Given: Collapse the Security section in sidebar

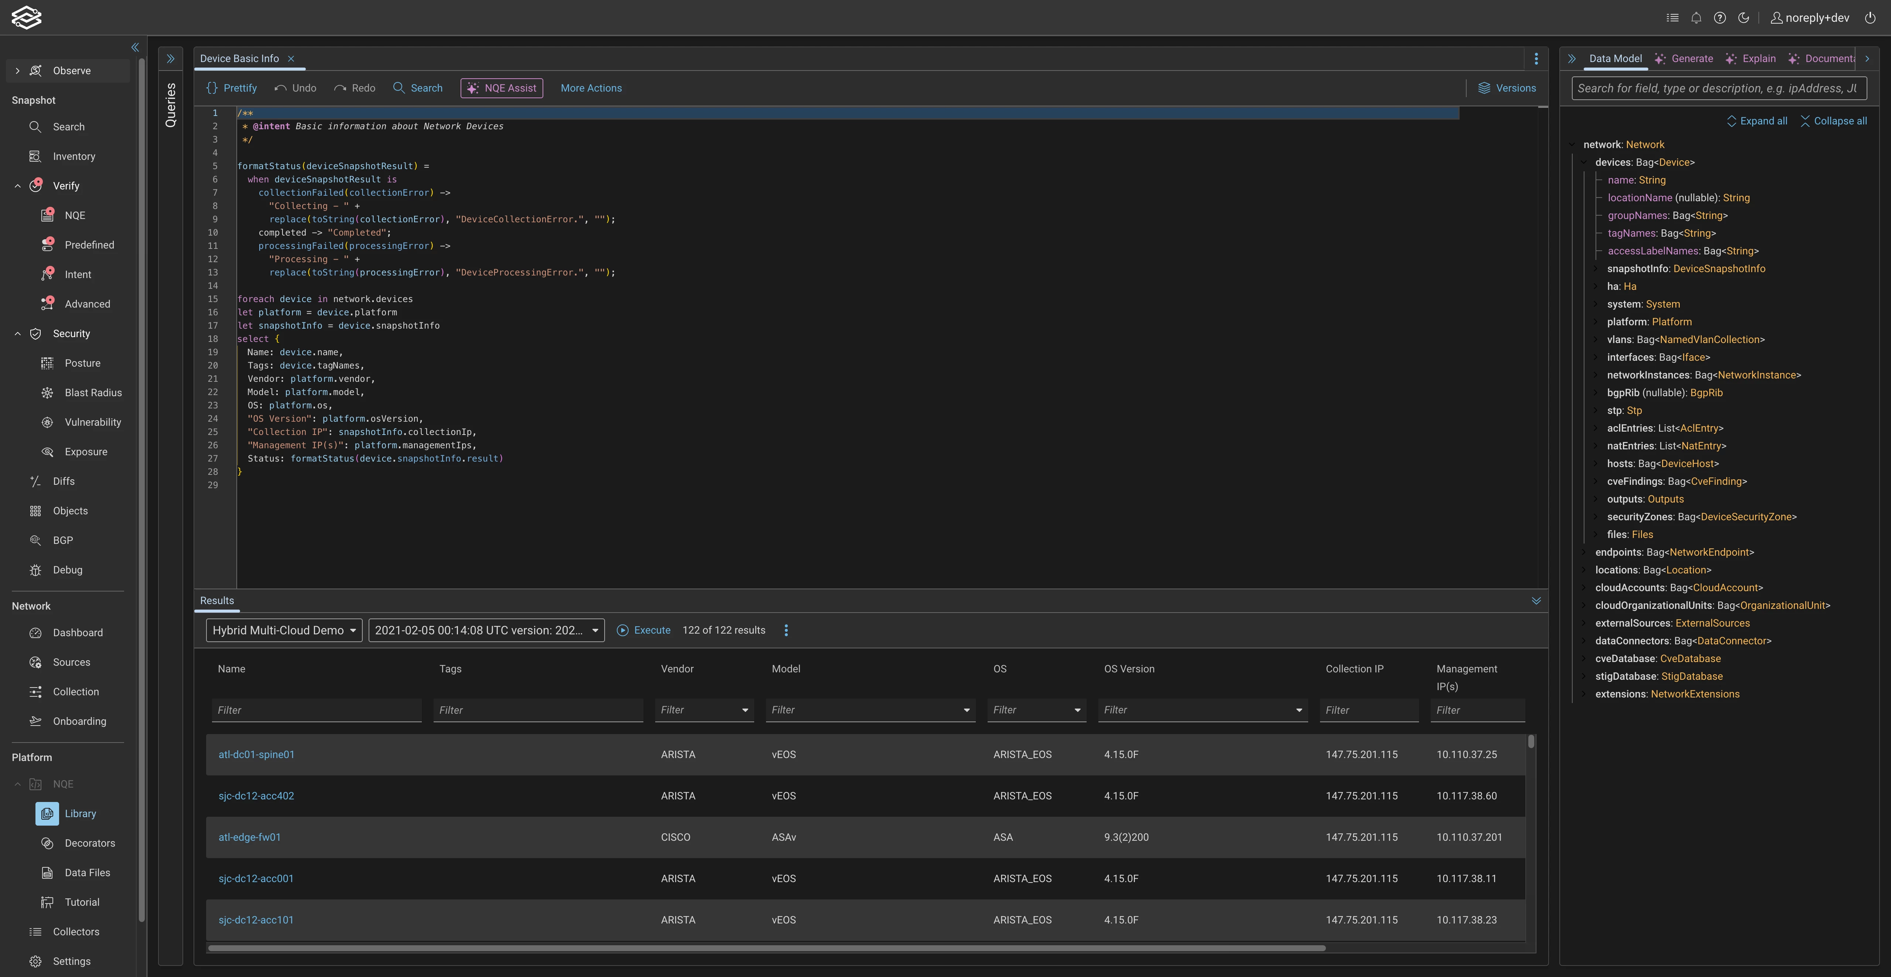Looking at the screenshot, I should (18, 333).
